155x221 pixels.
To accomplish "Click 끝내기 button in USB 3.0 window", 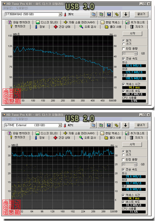I will click(141, 14).
